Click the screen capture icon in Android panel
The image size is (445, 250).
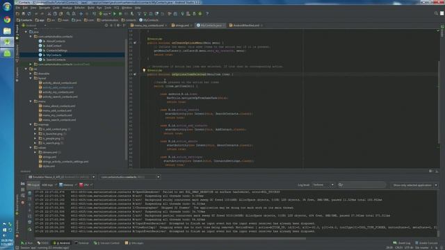[23, 183]
